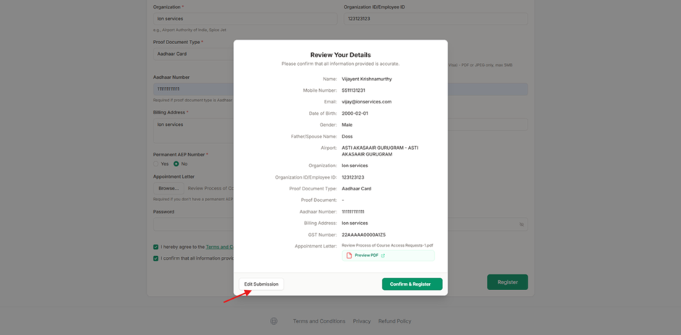Select 'No' for Permanent AEP Number
The height and width of the screenshot is (335, 681).
coord(176,164)
